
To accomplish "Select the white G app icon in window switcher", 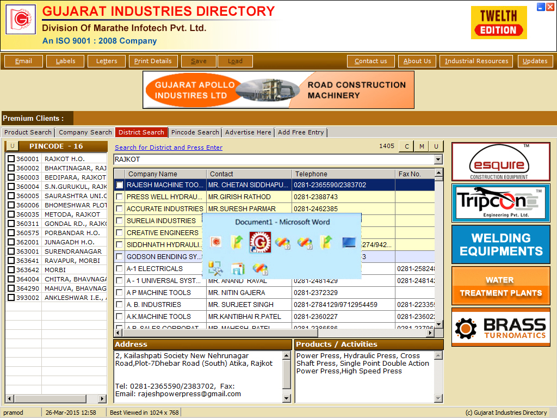I will pyautogui.click(x=215, y=242).
